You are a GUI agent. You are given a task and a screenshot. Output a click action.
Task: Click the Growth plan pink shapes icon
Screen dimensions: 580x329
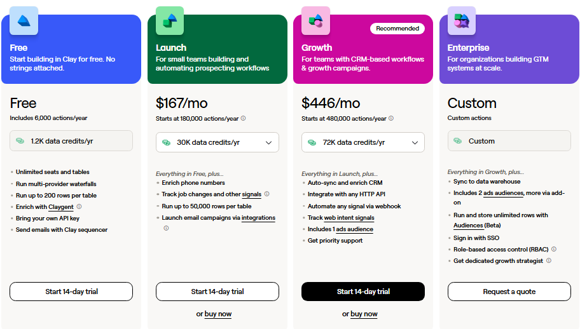(x=315, y=21)
